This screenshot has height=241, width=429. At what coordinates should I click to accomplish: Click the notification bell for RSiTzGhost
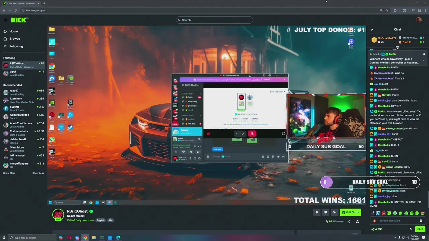(x=317, y=212)
